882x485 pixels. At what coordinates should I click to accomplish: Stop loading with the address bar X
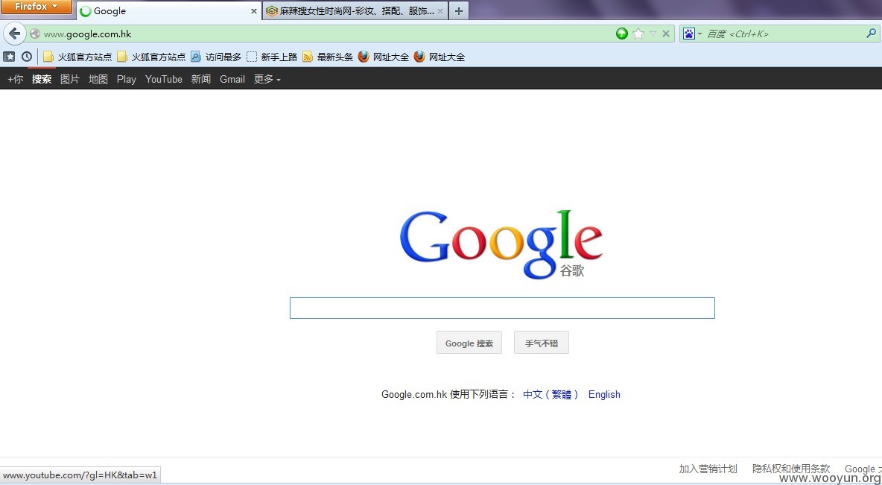point(666,34)
